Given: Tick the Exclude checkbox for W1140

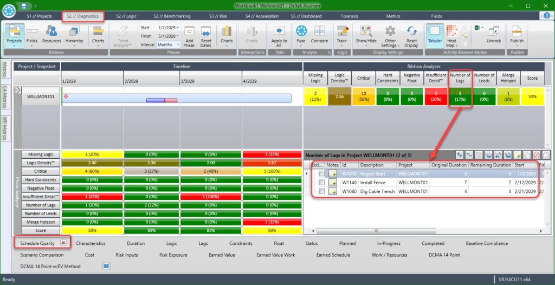Looking at the screenshot, I should click(321, 183).
